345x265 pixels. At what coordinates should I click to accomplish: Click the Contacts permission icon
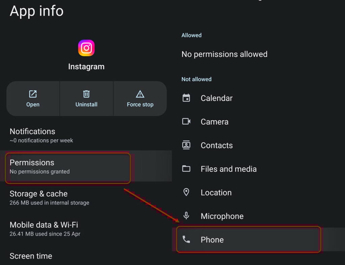pyautogui.click(x=186, y=145)
